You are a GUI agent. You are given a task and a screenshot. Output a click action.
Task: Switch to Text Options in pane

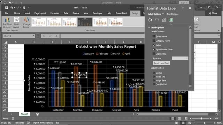(x=172, y=14)
